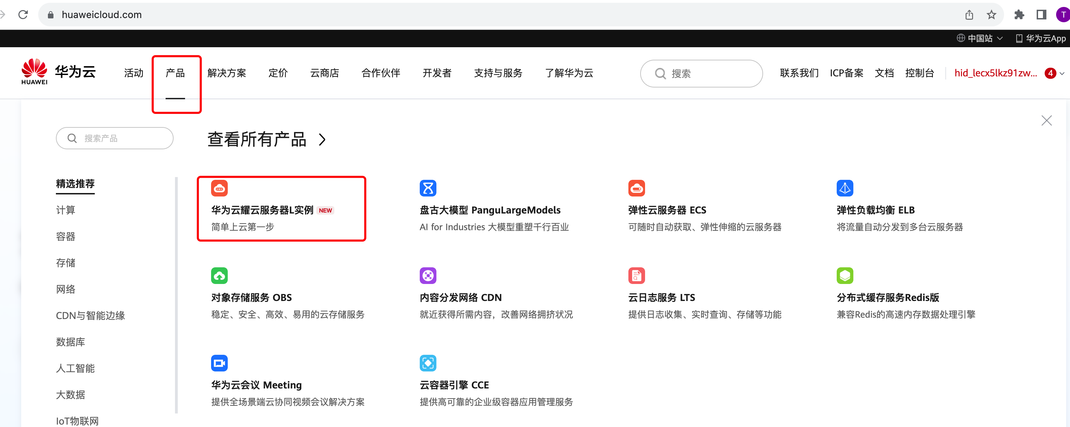Open the browser extensions puzzle icon
The image size is (1070, 427).
coord(1019,15)
